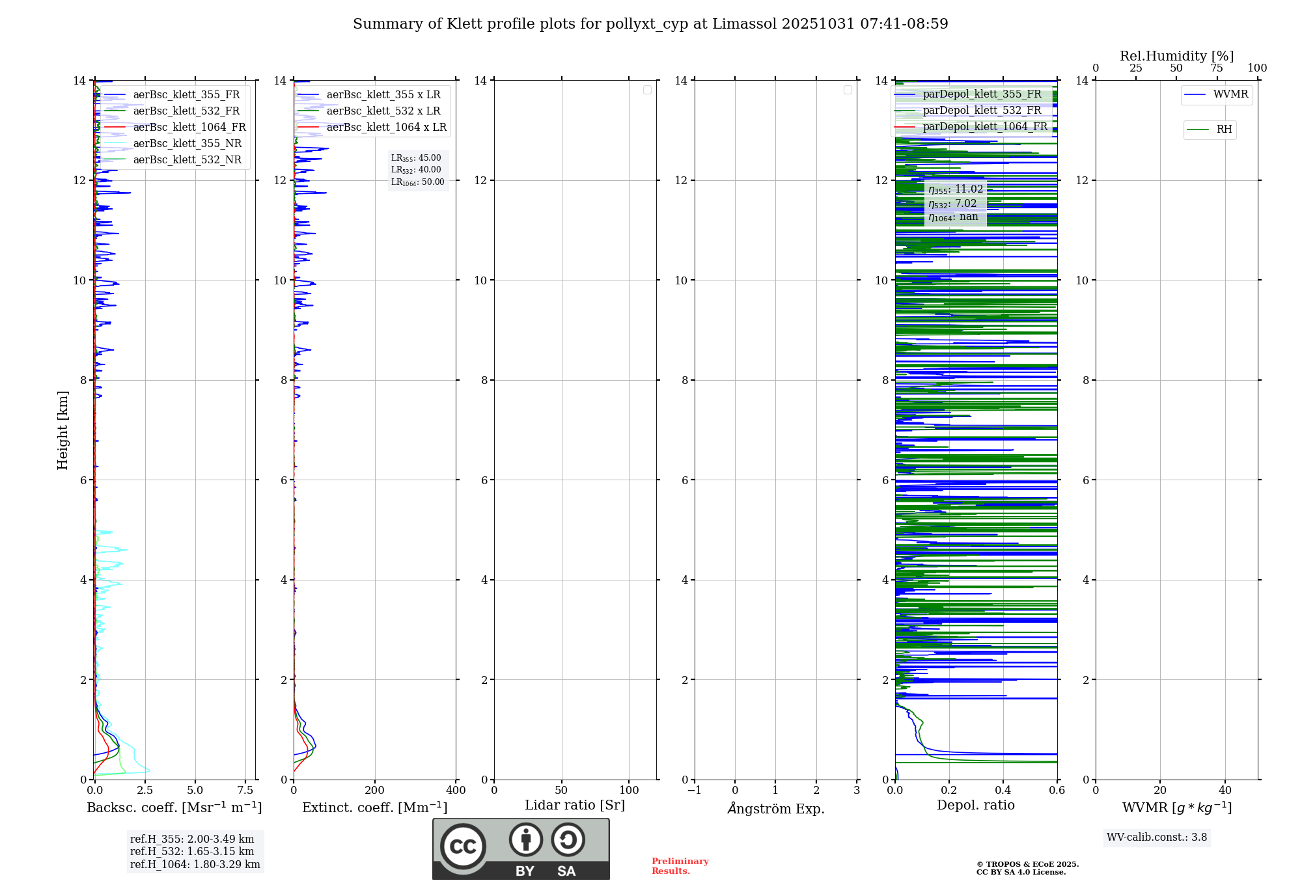Click the WVMR legend entry

pos(1230,94)
